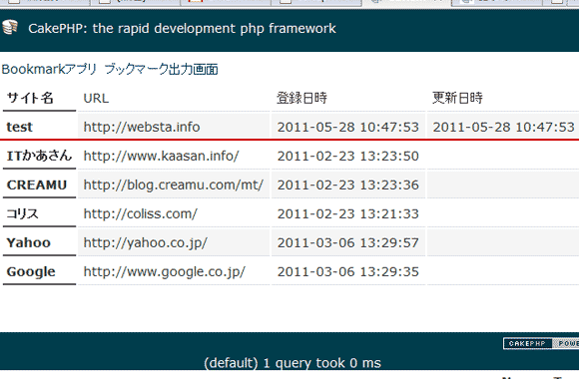Open the CakePHP rapid development framework link

(182, 28)
